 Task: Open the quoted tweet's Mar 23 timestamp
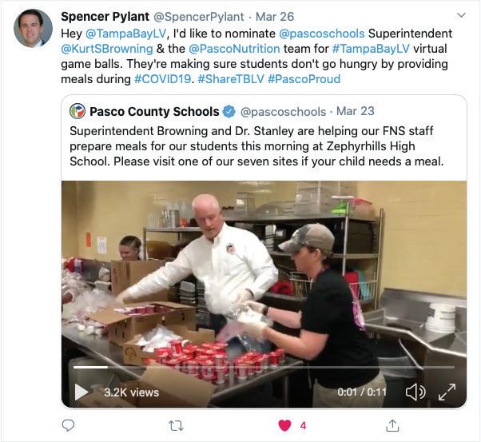(356, 111)
